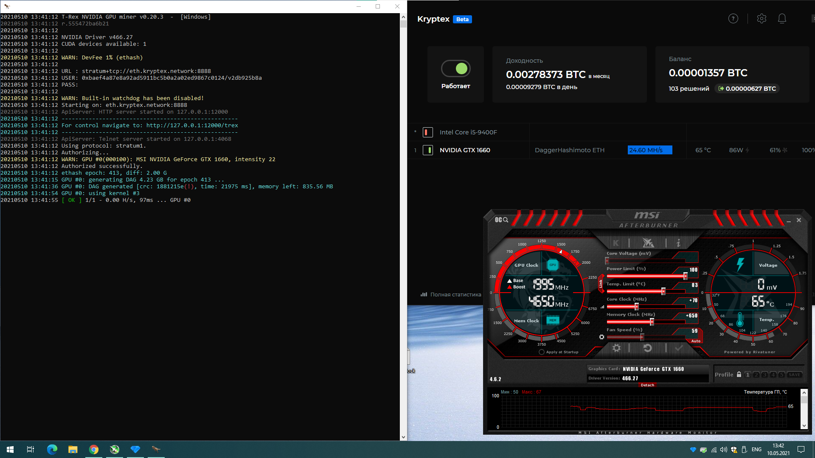Click Afterburner GPU chip icon on gauge

point(553,265)
